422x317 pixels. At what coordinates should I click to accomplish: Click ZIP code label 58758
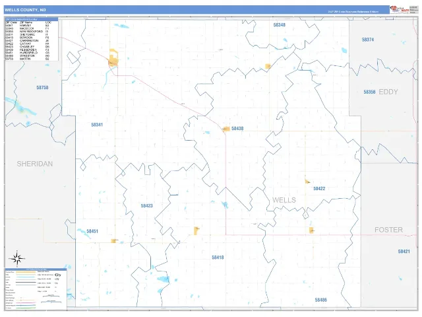click(42, 88)
